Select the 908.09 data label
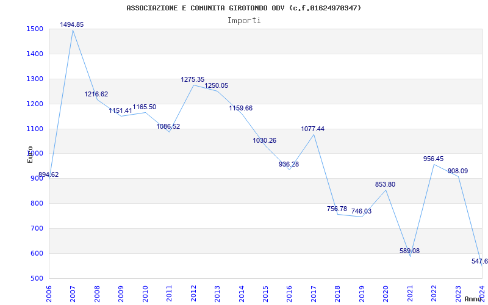 click(x=458, y=171)
